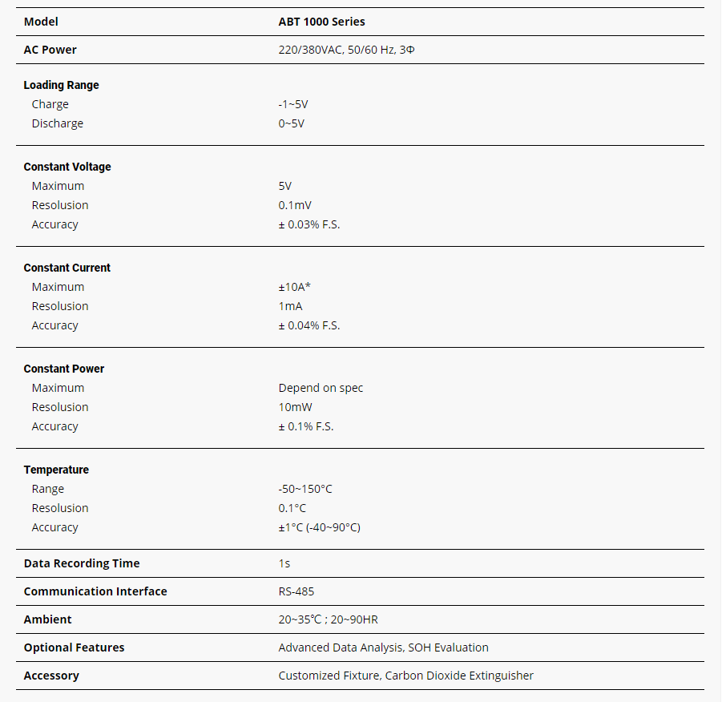Viewport: 722px width, 702px height.
Task: Click the "Data Recording Time" row label
Action: coord(82,563)
